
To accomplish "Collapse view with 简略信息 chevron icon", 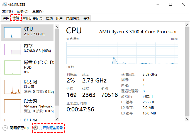I will [x=5, y=128].
